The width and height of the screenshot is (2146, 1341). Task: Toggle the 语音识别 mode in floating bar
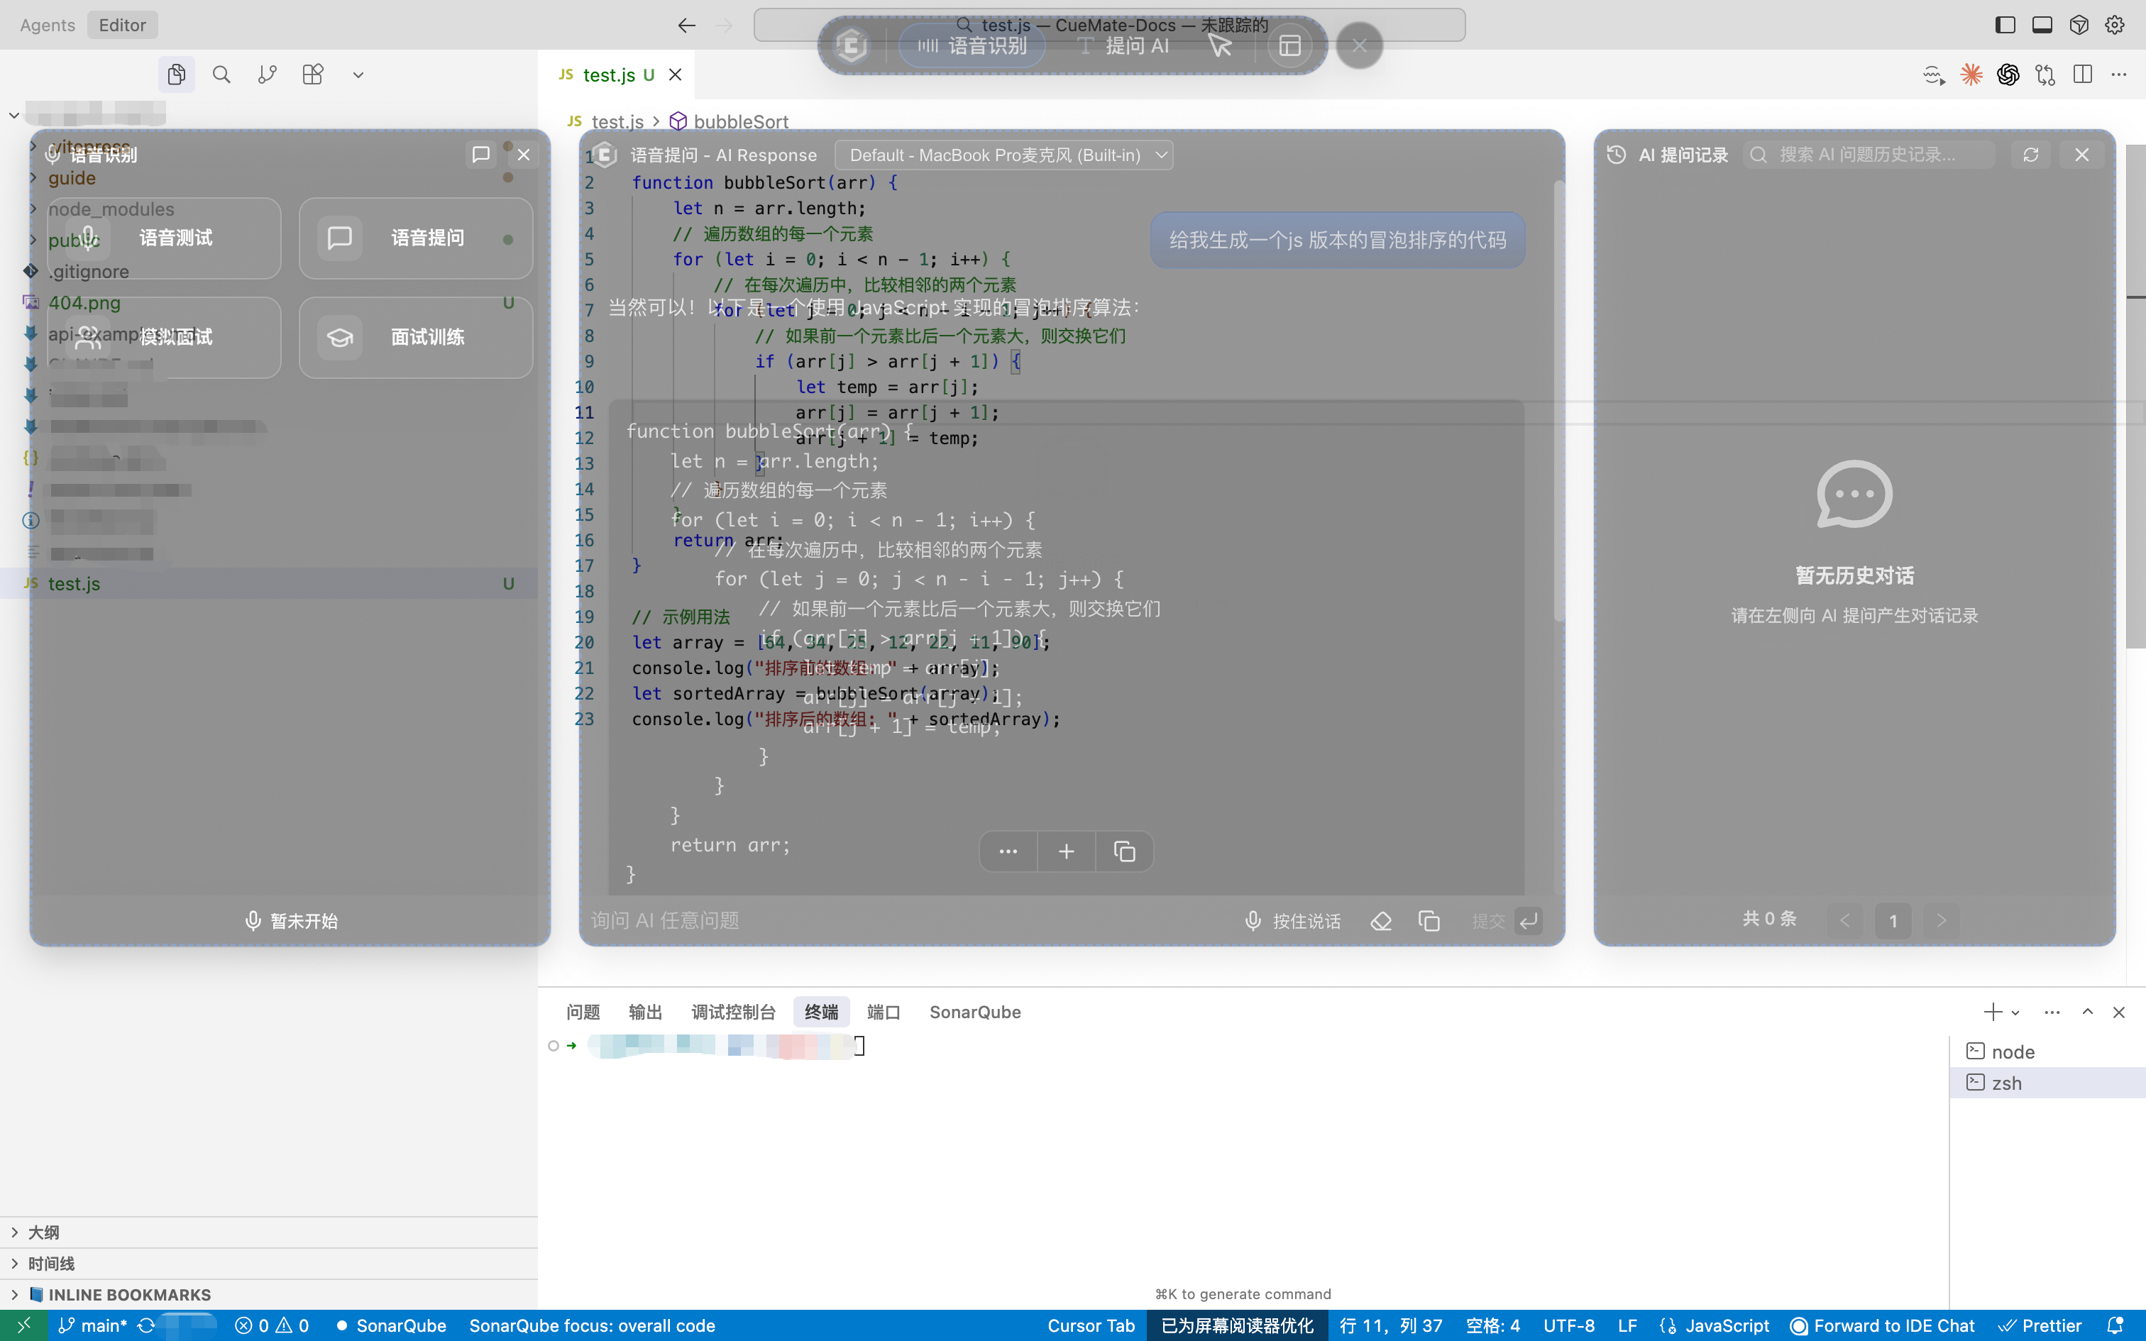(x=972, y=46)
